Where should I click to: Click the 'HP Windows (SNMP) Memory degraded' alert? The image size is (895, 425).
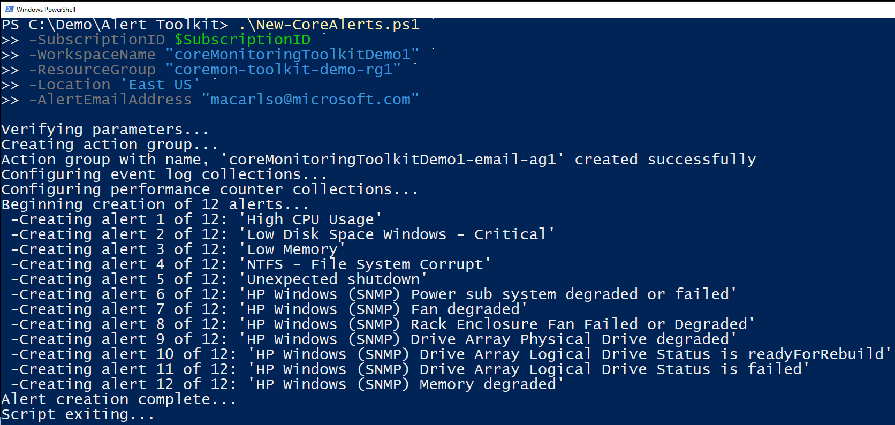pyautogui.click(x=406, y=384)
